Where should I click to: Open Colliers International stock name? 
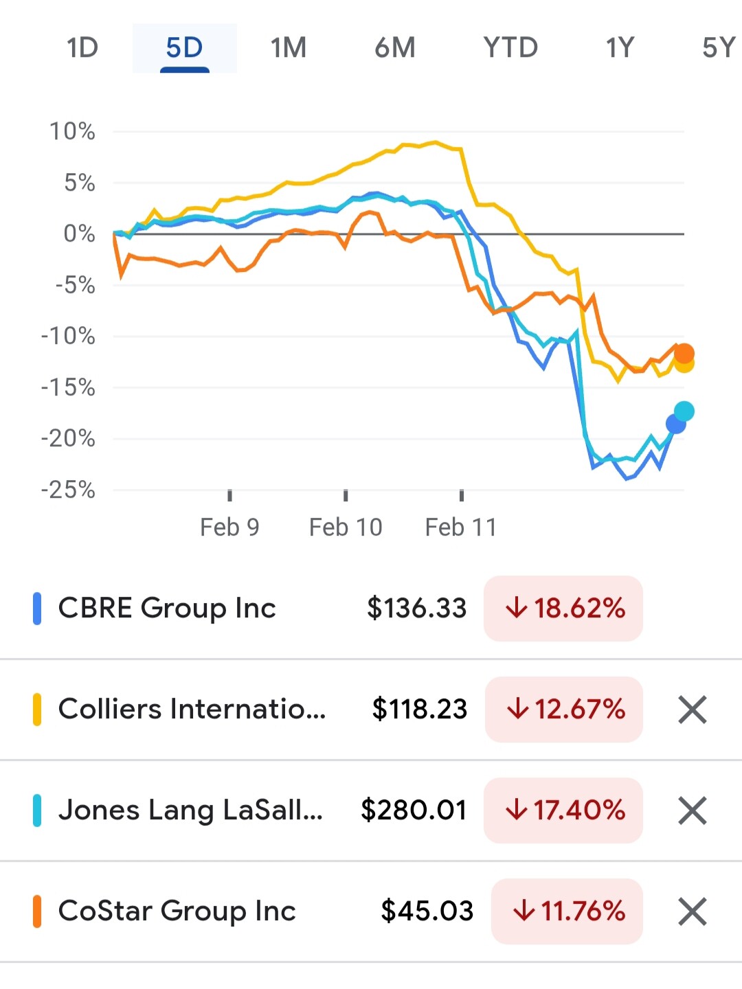pyautogui.click(x=192, y=709)
